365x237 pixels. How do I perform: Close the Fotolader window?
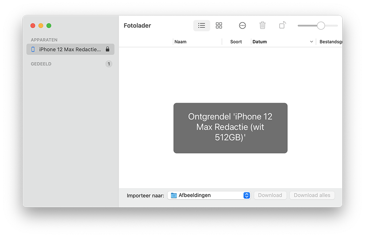33,26
